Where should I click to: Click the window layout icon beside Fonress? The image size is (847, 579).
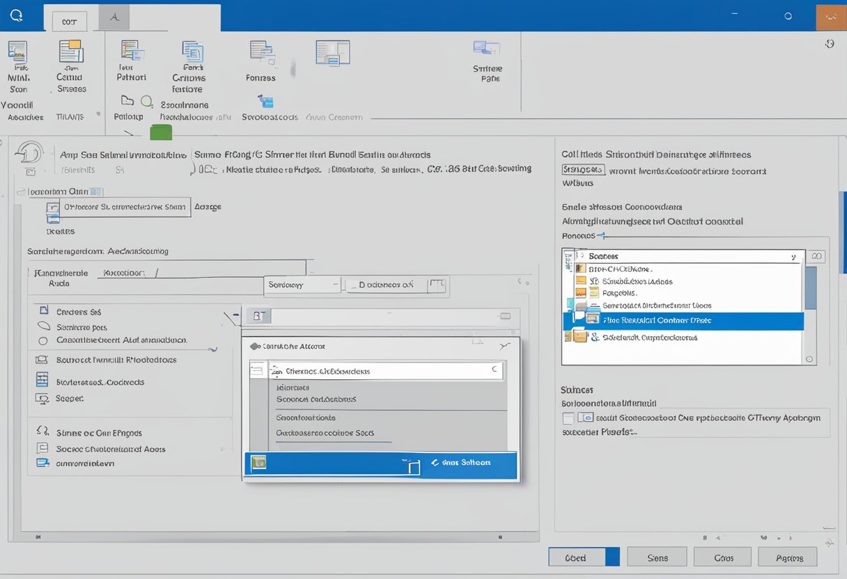(x=332, y=53)
